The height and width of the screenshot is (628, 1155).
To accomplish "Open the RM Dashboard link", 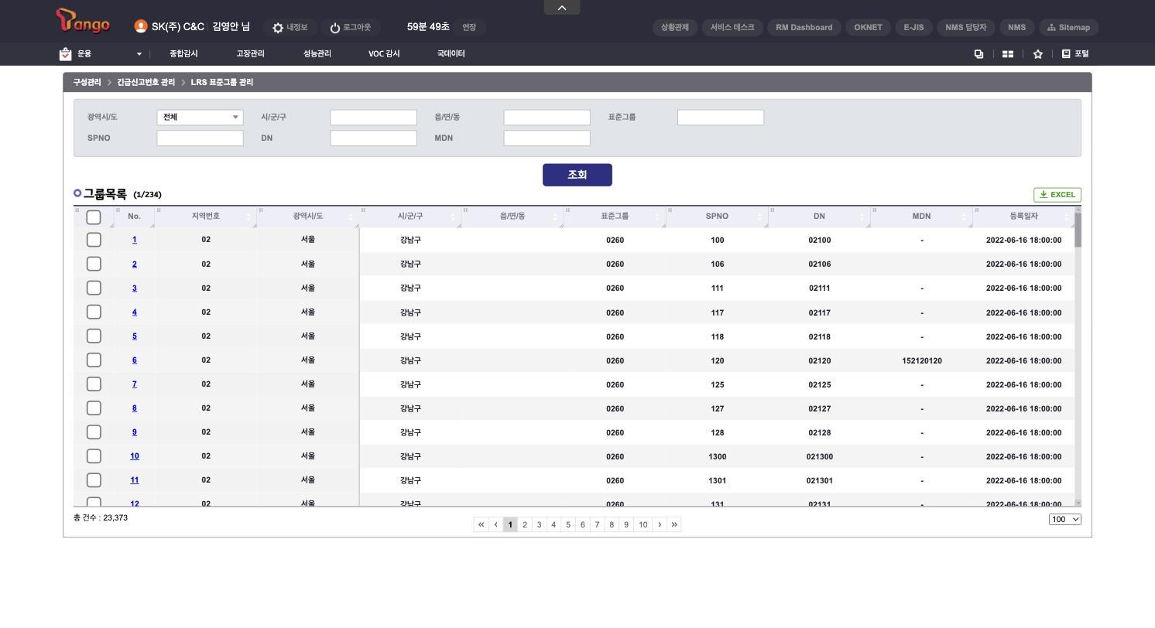I will [x=804, y=27].
